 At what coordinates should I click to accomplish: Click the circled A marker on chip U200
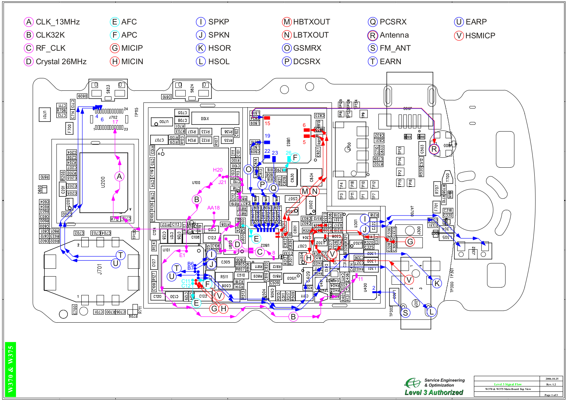(120, 176)
